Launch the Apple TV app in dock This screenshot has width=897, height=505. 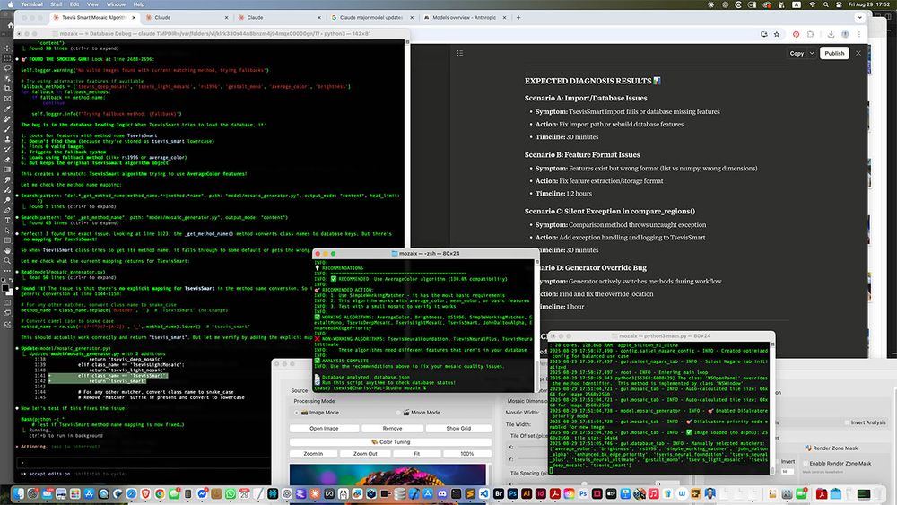click(611, 493)
